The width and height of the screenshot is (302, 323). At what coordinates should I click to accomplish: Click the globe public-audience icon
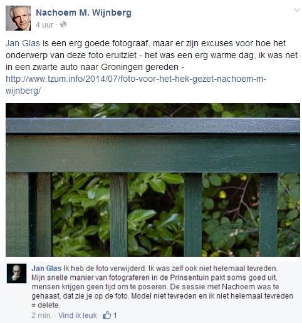pos(63,24)
